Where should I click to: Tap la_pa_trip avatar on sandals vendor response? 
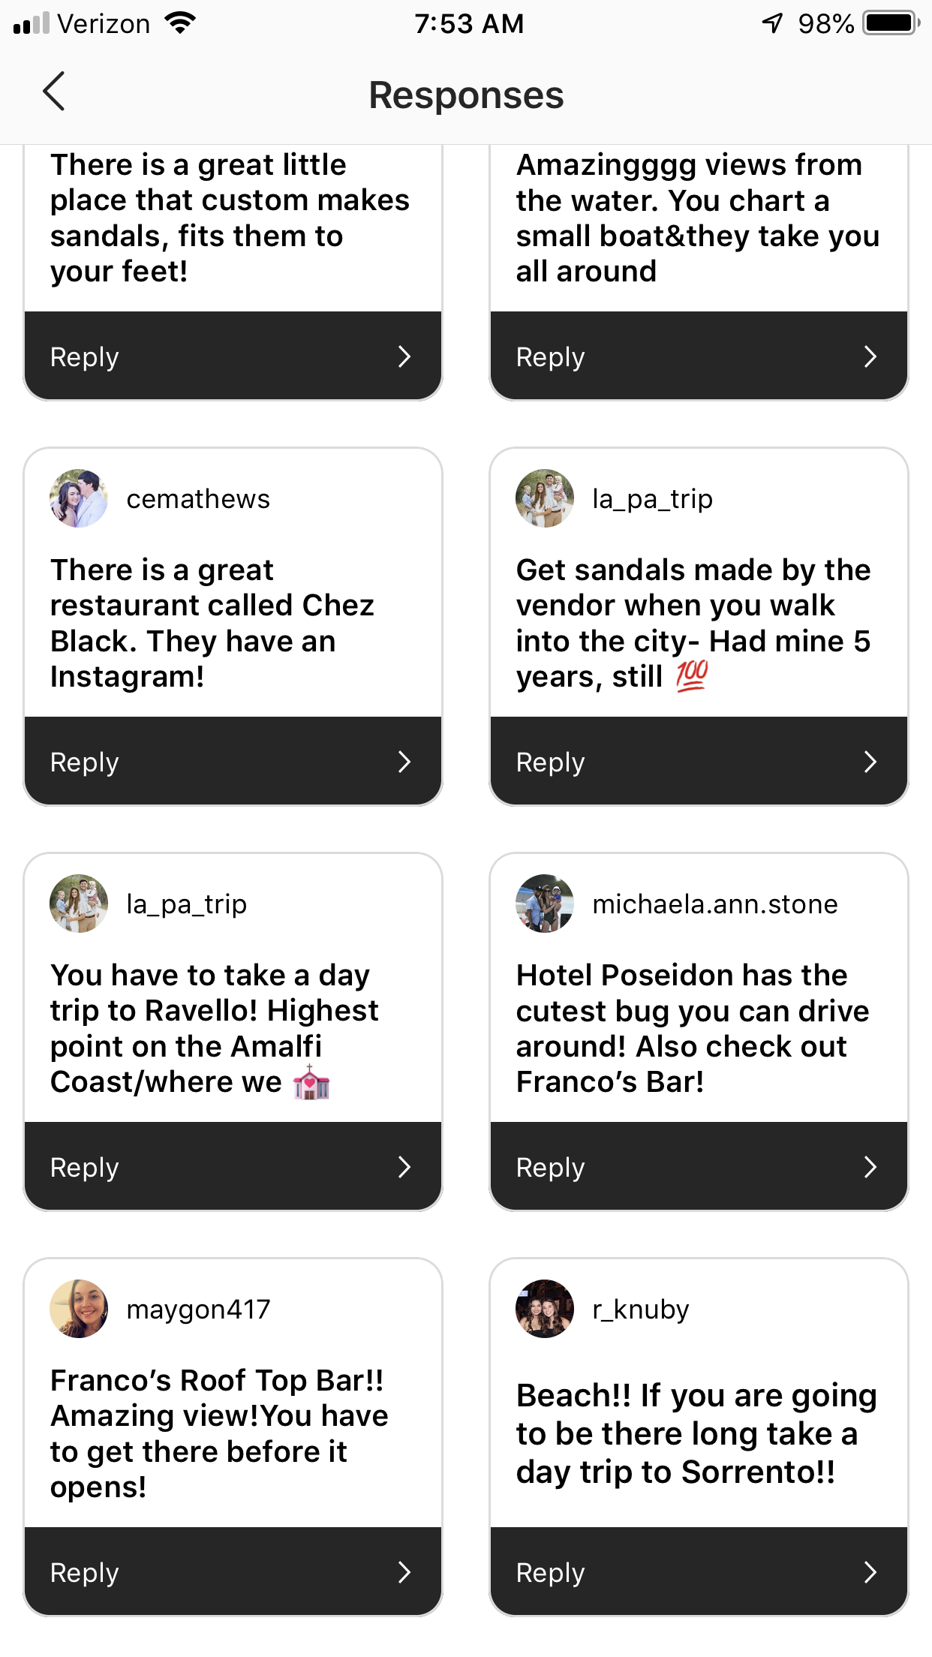pyautogui.click(x=545, y=498)
